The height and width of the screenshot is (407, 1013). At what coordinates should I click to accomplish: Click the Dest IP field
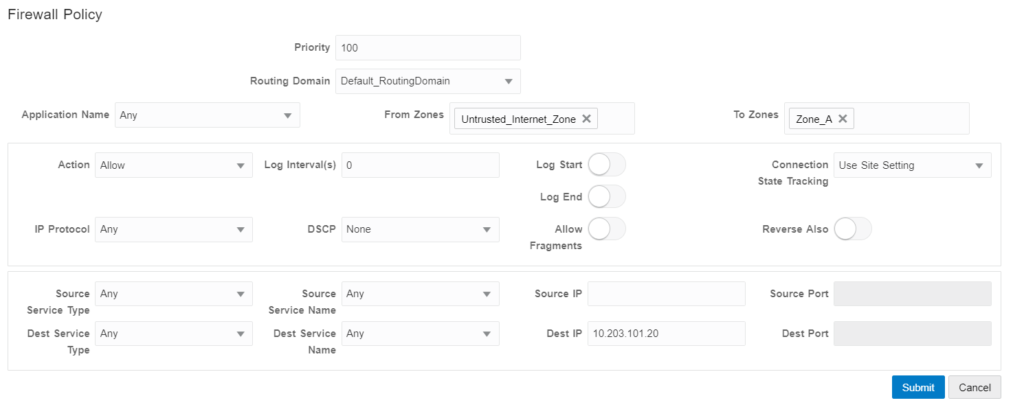(x=666, y=334)
